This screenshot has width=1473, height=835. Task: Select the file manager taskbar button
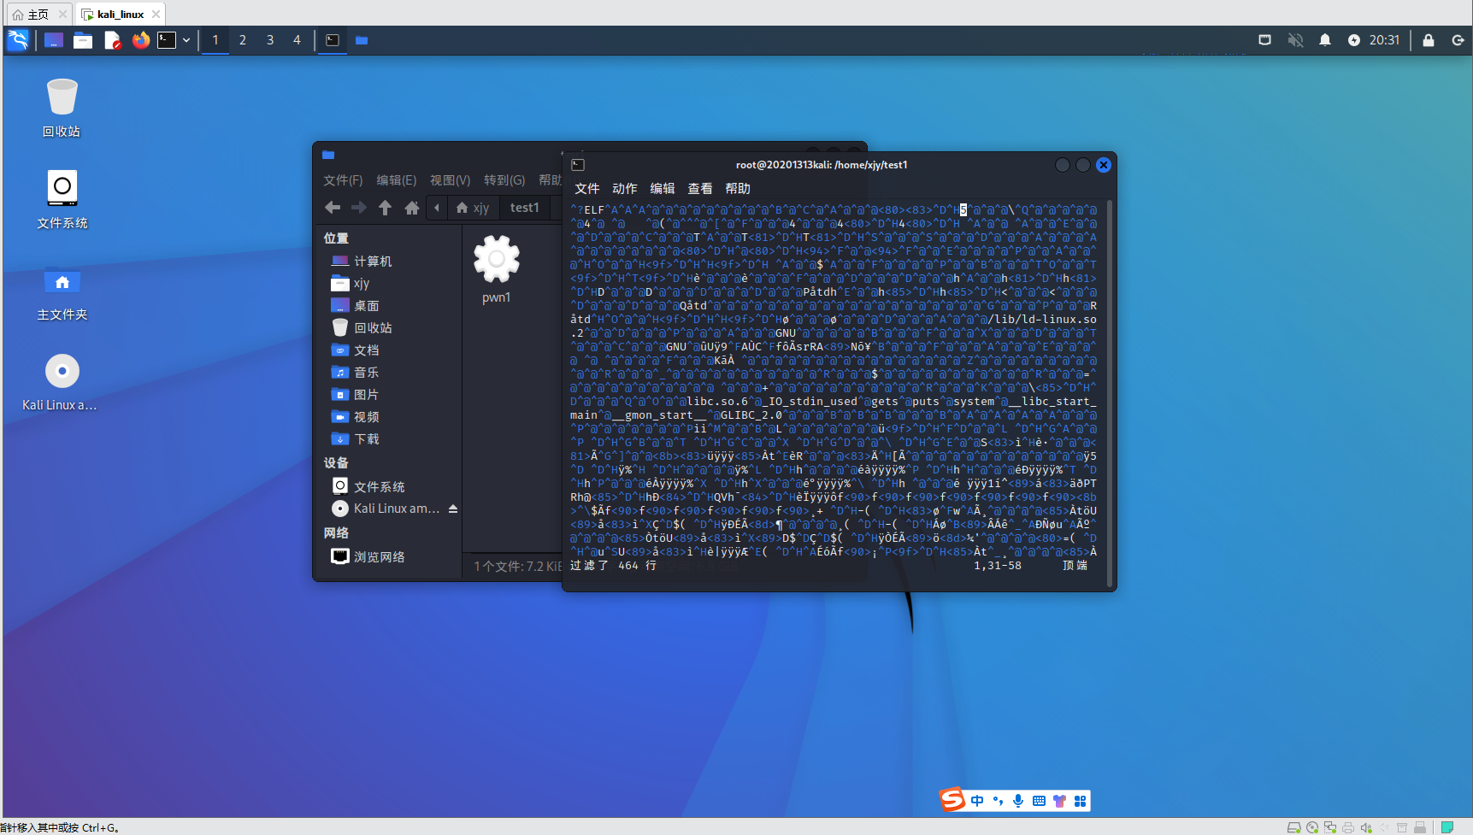coord(362,40)
